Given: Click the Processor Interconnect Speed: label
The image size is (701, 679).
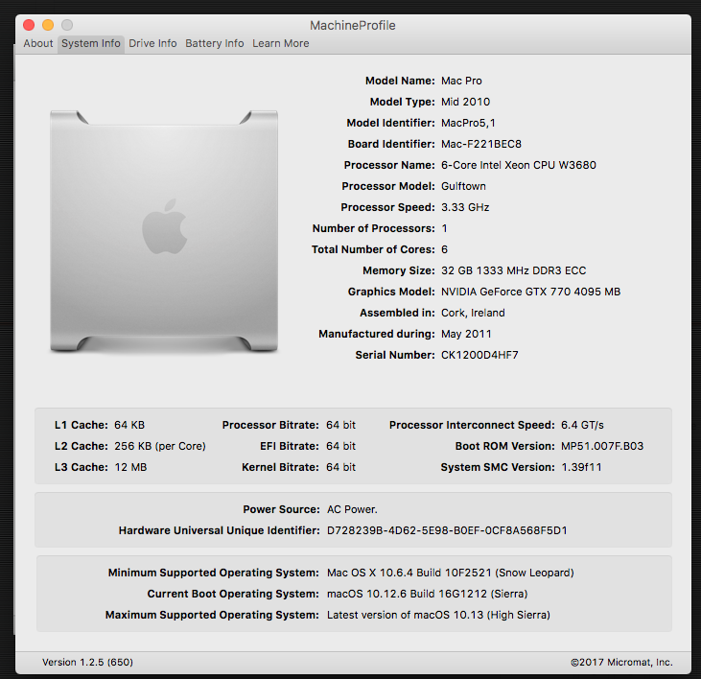Looking at the screenshot, I should coord(472,425).
